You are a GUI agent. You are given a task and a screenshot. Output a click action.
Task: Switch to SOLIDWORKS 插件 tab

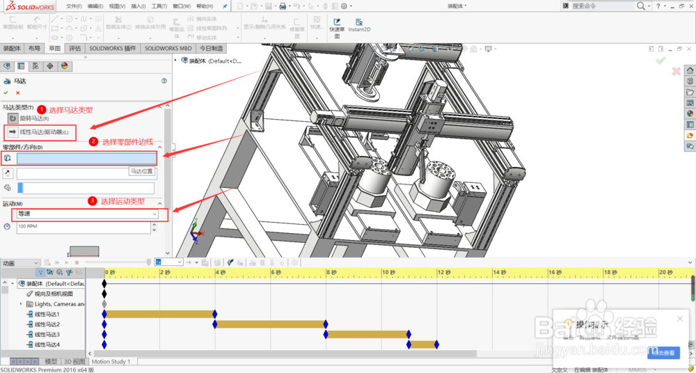click(x=113, y=49)
